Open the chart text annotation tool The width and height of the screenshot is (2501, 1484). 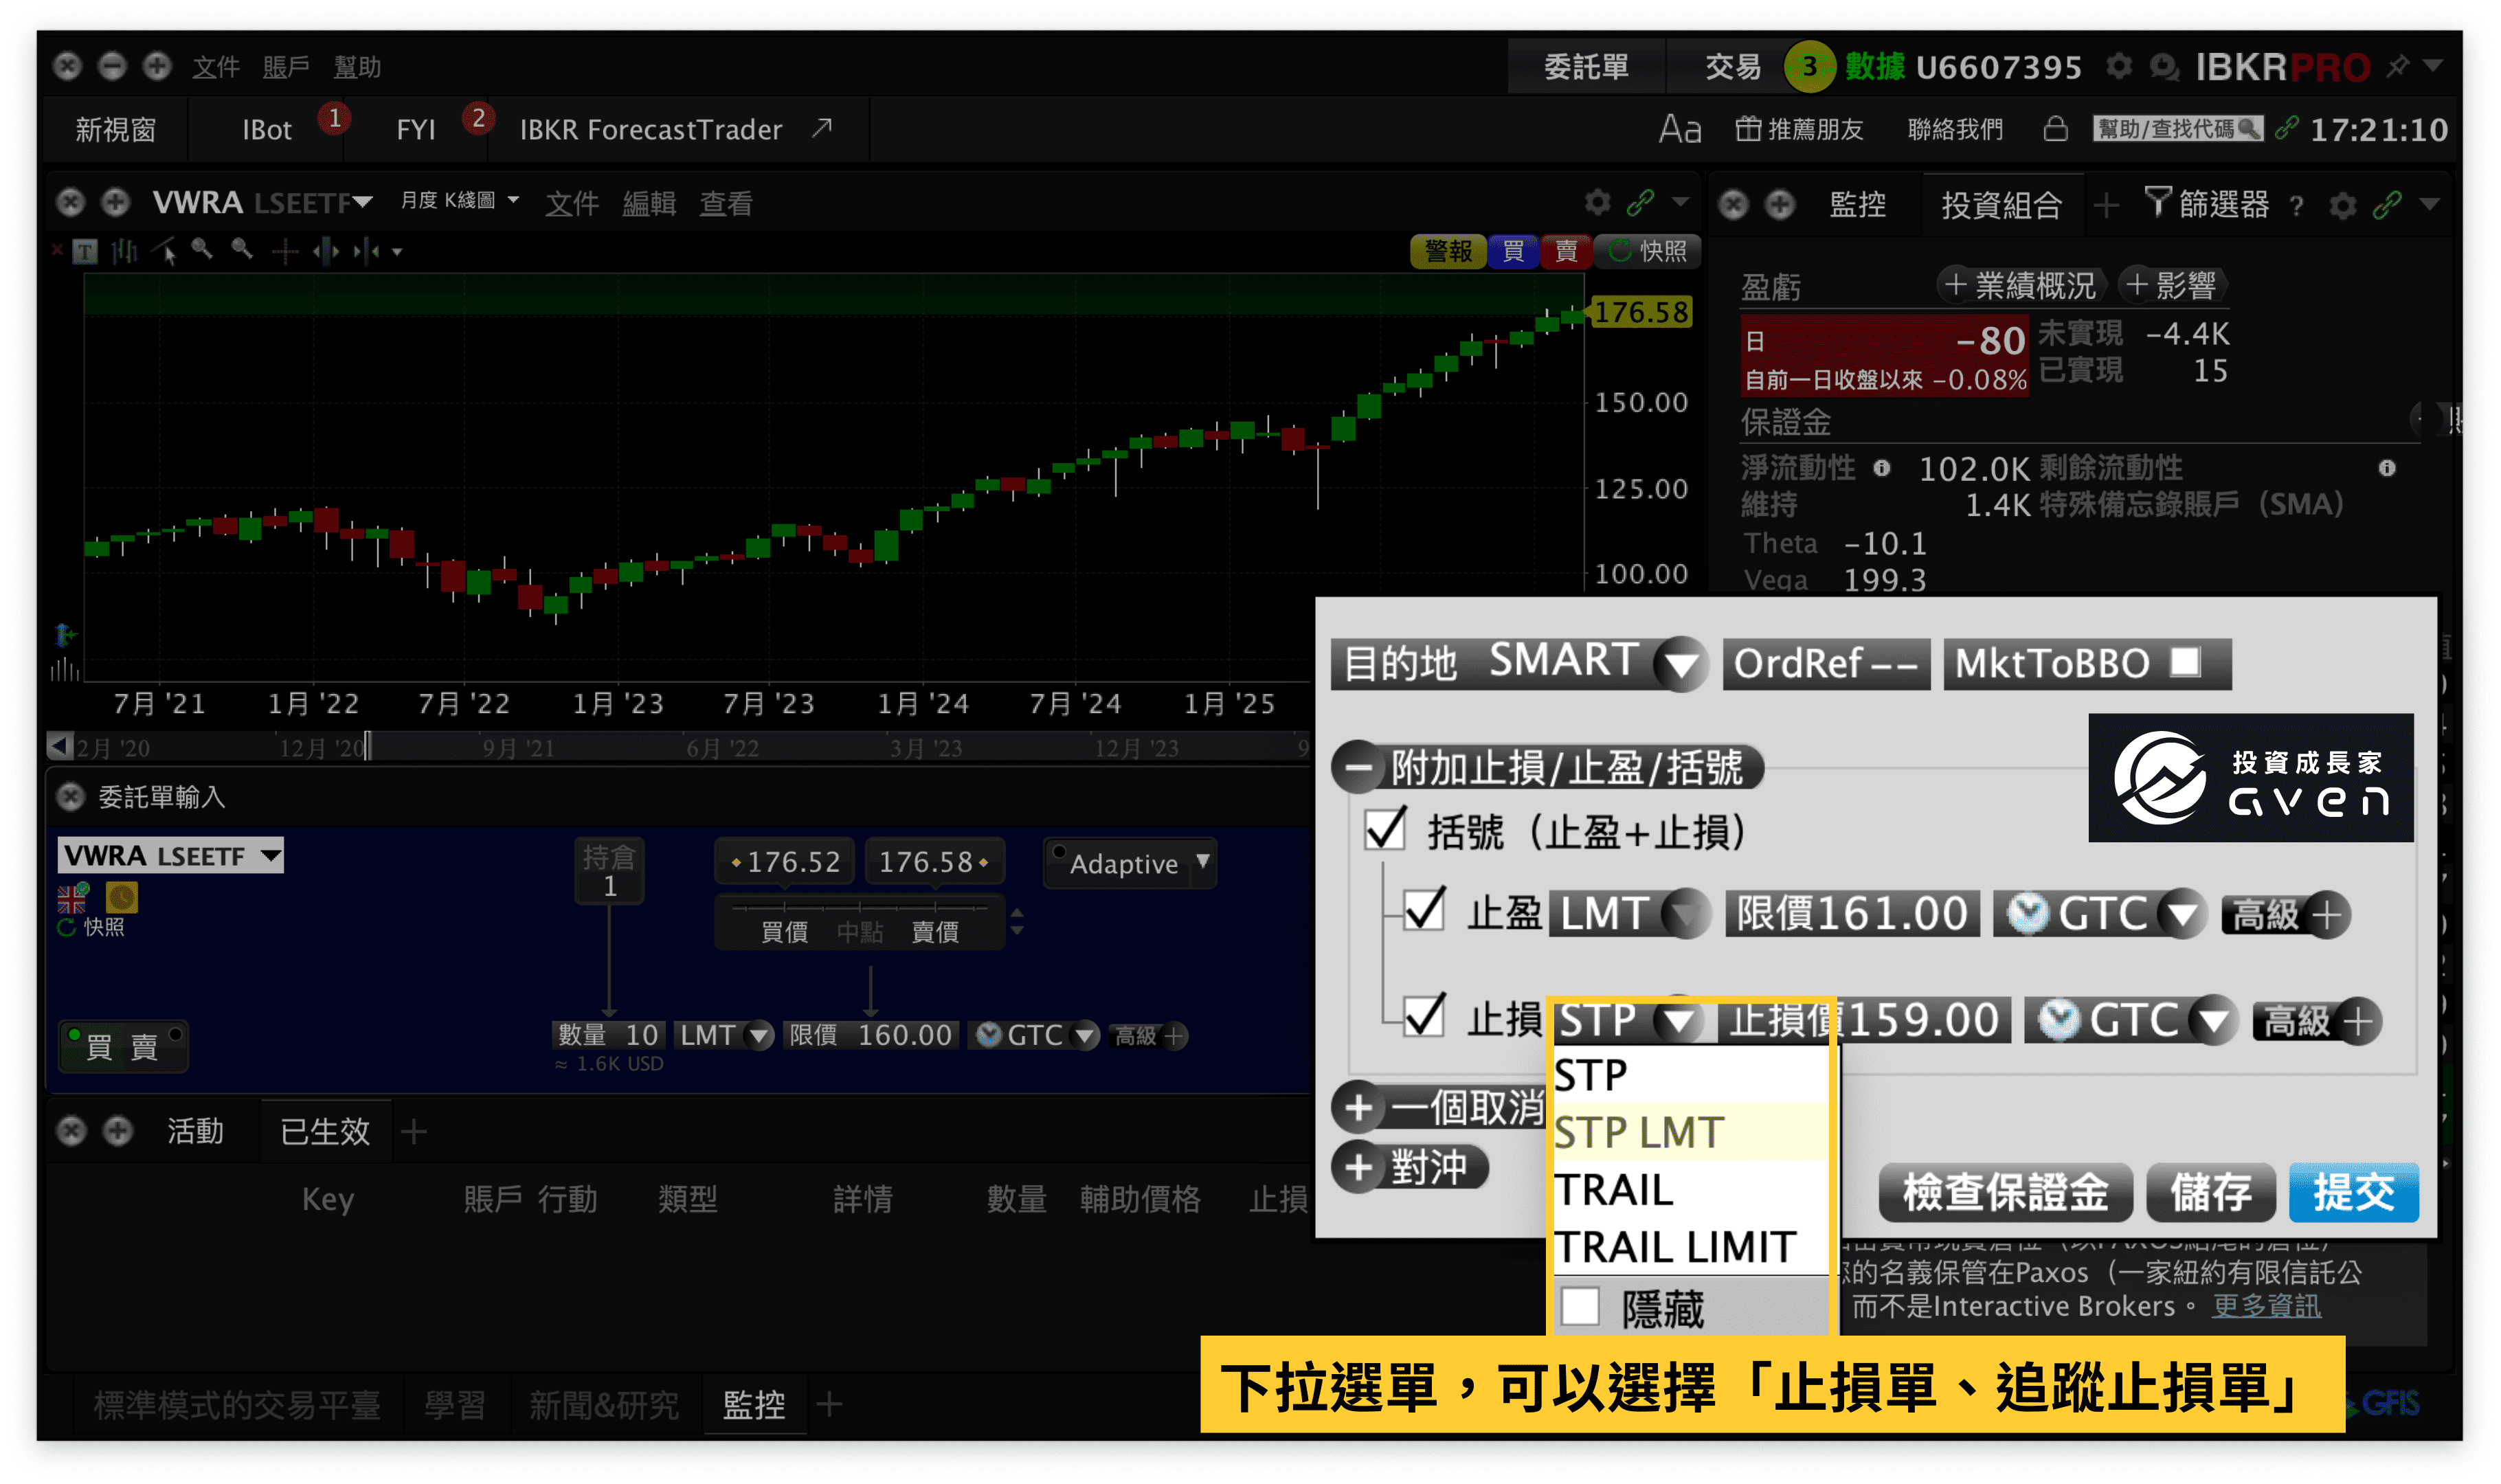tap(86, 252)
